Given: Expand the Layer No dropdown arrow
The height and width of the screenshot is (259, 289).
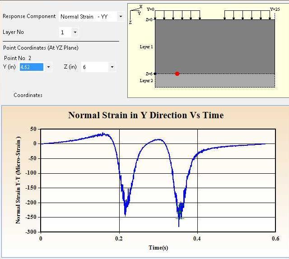Looking at the screenshot, I should pyautogui.click(x=75, y=32).
